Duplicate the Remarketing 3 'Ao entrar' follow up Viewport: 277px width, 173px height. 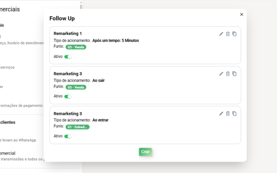(x=235, y=113)
